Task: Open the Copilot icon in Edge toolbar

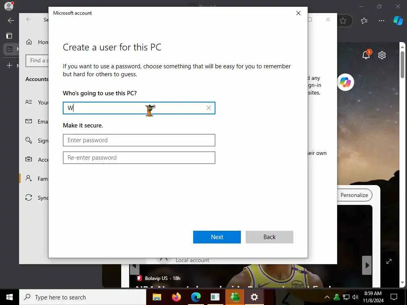Action: tap(398, 21)
